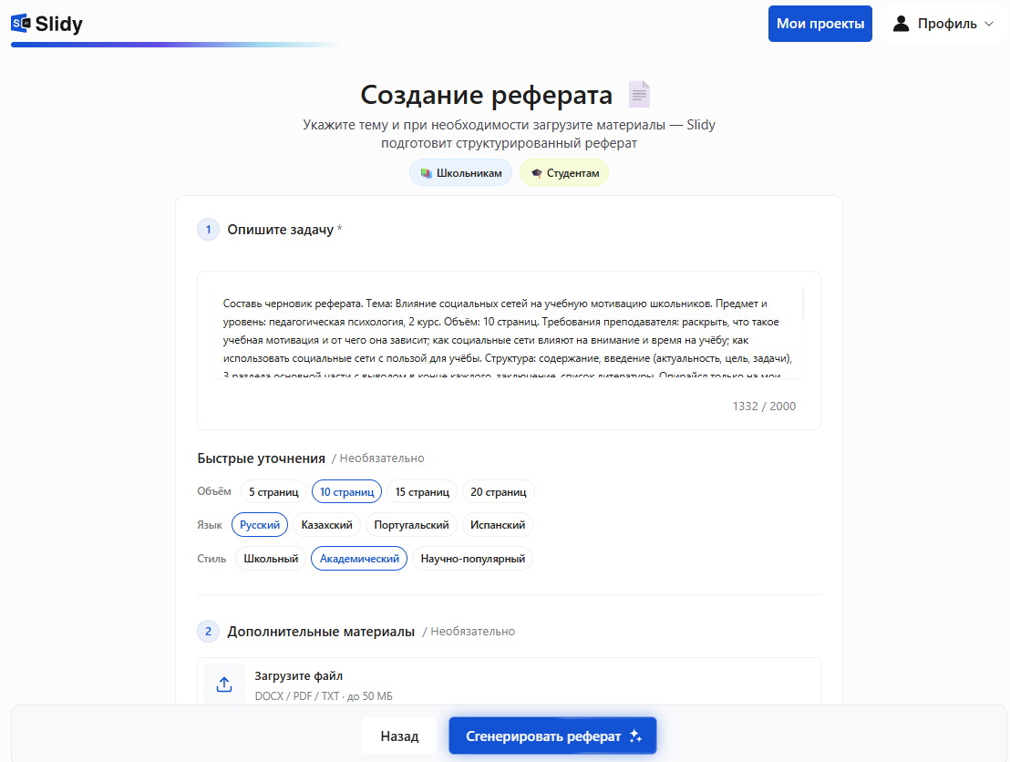Click the books icon in Школьникам chip
The height and width of the screenshot is (762, 1010).
tap(426, 173)
